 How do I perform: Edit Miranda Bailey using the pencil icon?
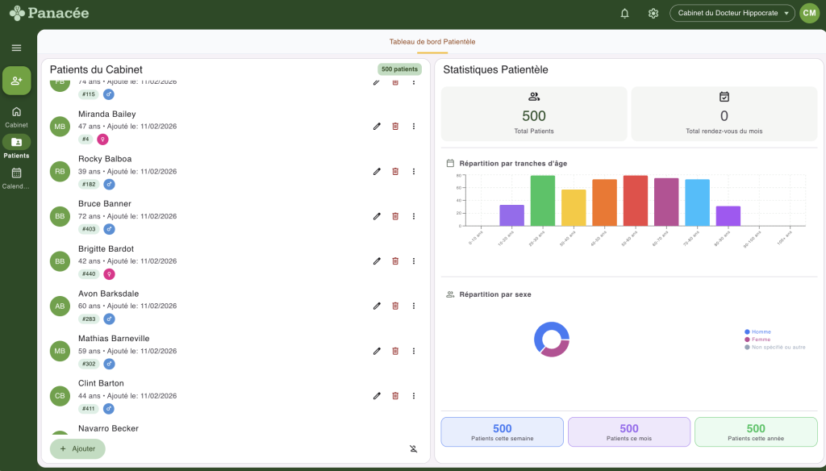(376, 126)
